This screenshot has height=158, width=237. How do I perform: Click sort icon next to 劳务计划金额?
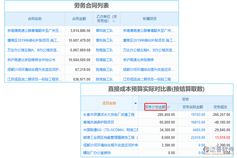pyautogui.click(x=169, y=107)
